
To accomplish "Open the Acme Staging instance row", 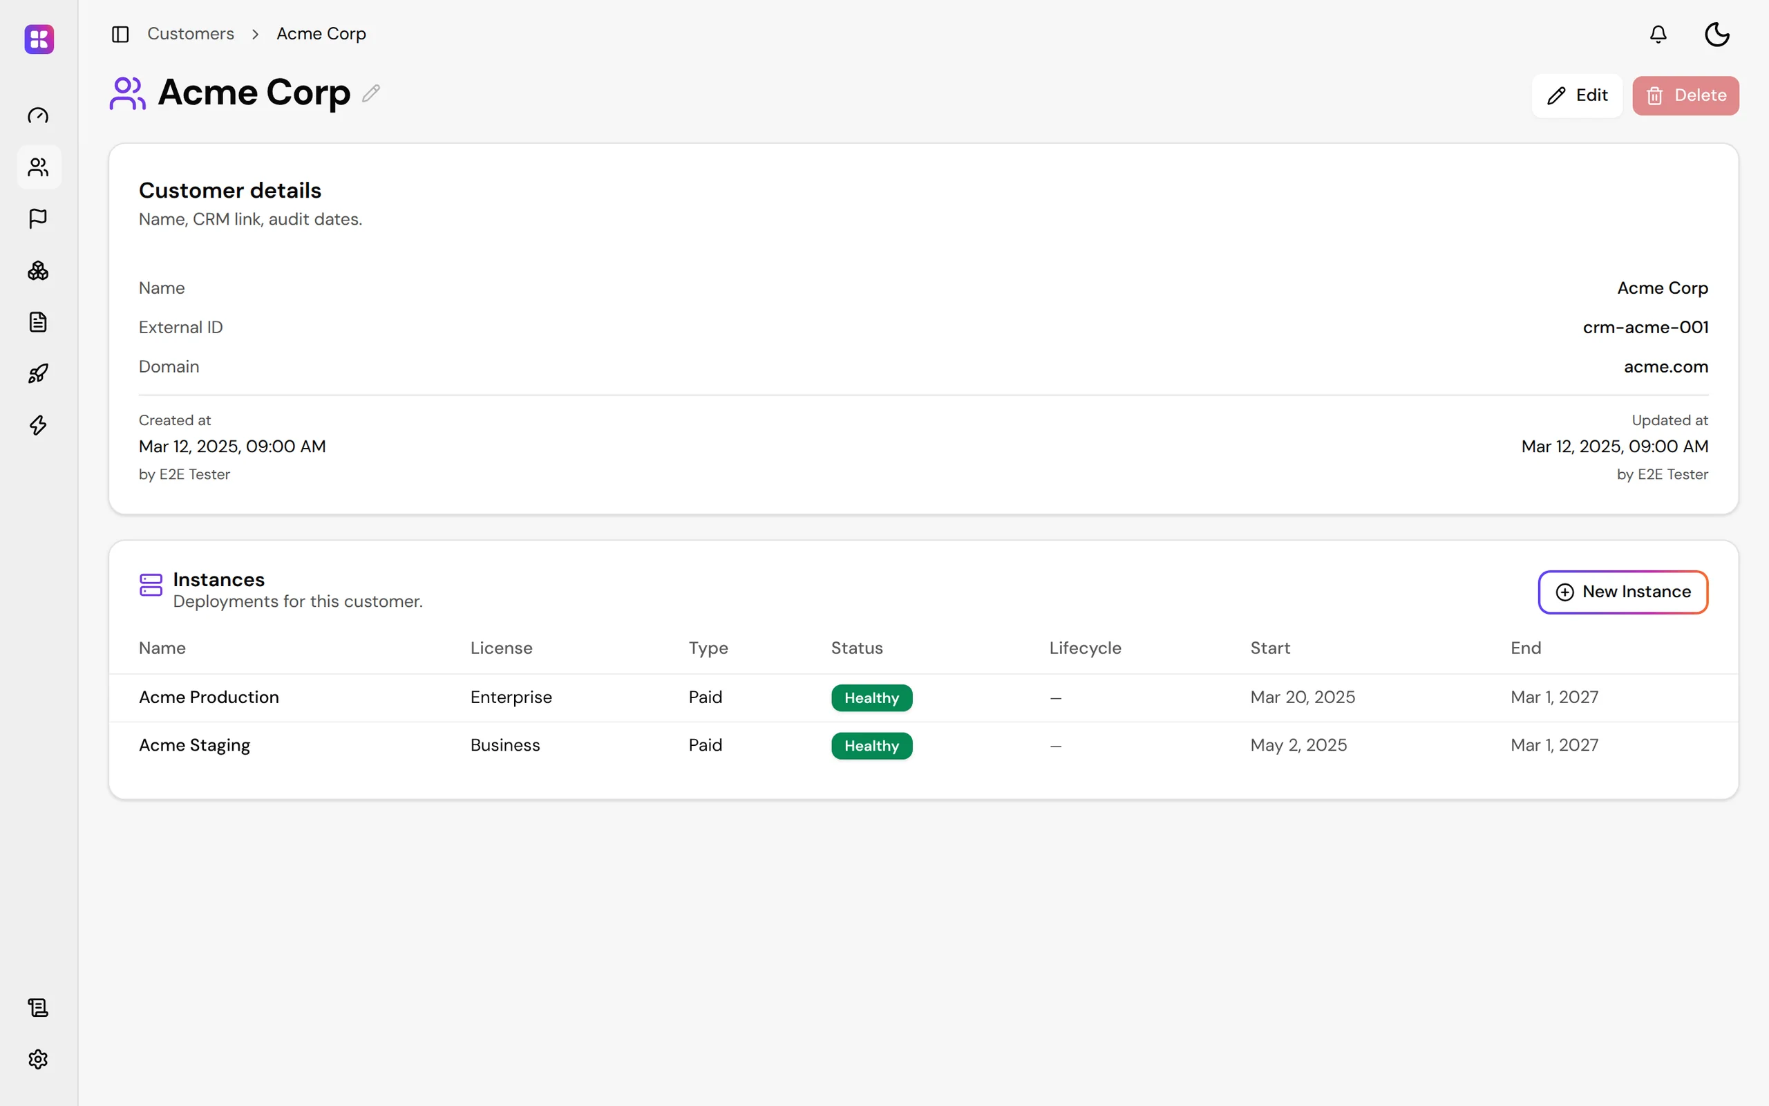I will point(923,745).
